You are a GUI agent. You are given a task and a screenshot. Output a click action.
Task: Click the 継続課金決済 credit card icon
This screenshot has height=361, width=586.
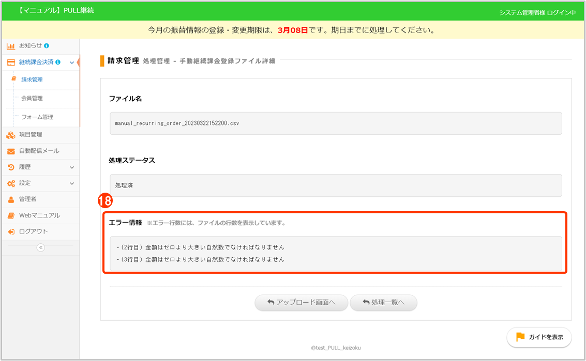[10, 62]
